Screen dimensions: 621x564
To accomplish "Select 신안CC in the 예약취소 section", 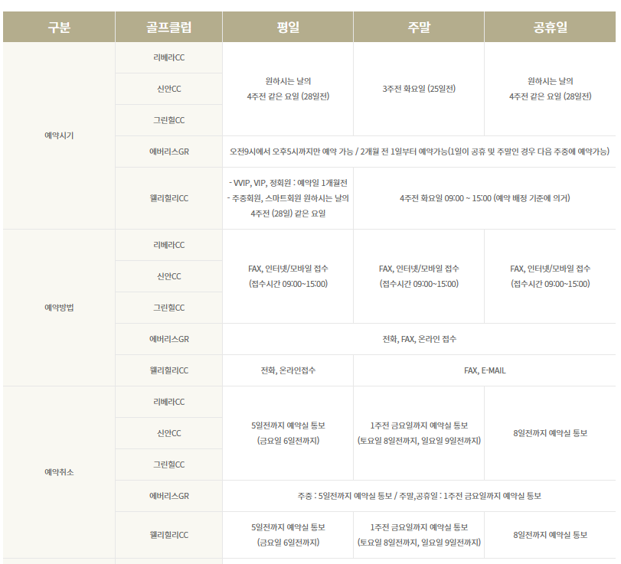I will tap(168, 433).
